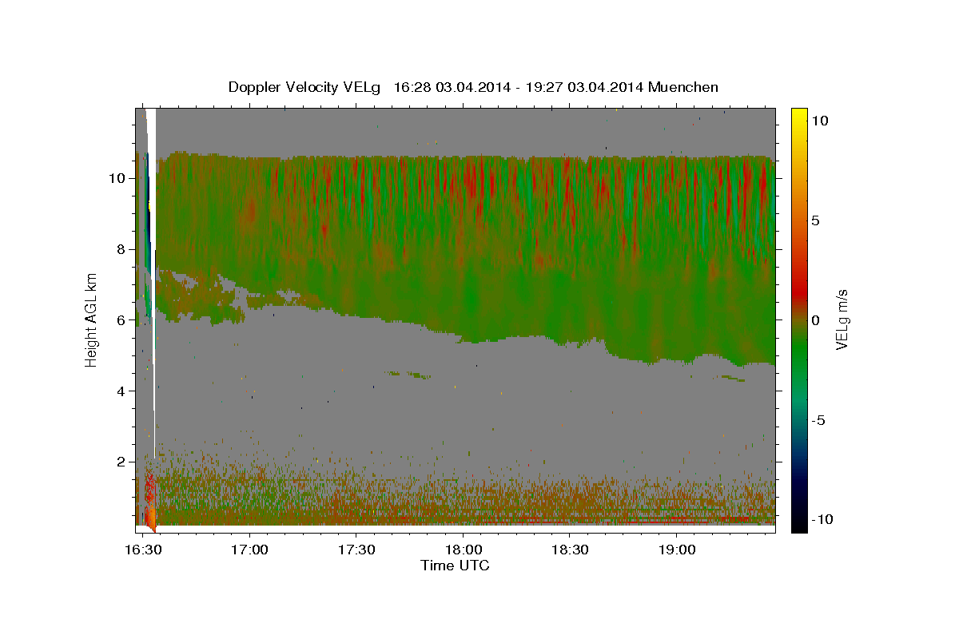Image resolution: width=959 pixels, height=639 pixels.
Task: Click the yellow top of the colorbar
Action: coord(798,116)
